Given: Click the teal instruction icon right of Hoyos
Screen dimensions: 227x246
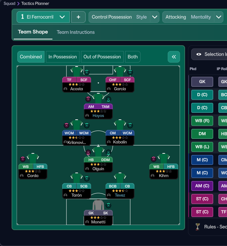Looking at the screenshot, I should point(108,99).
